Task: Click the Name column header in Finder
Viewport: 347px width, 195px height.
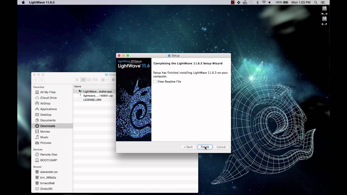Action: (78, 87)
